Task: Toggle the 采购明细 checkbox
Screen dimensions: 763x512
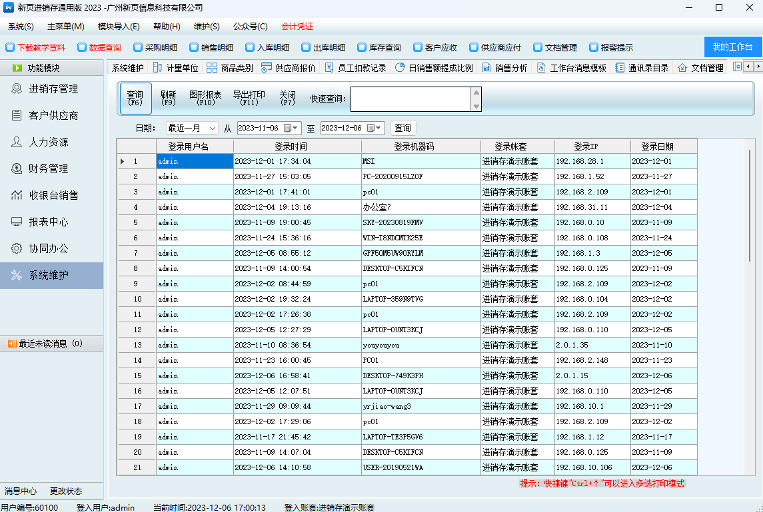Action: pos(138,47)
